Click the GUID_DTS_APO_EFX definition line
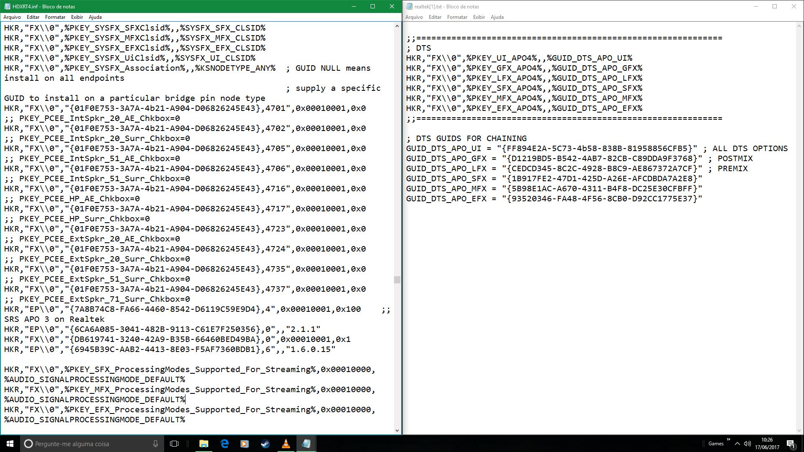This screenshot has height=452, width=804. tap(554, 199)
